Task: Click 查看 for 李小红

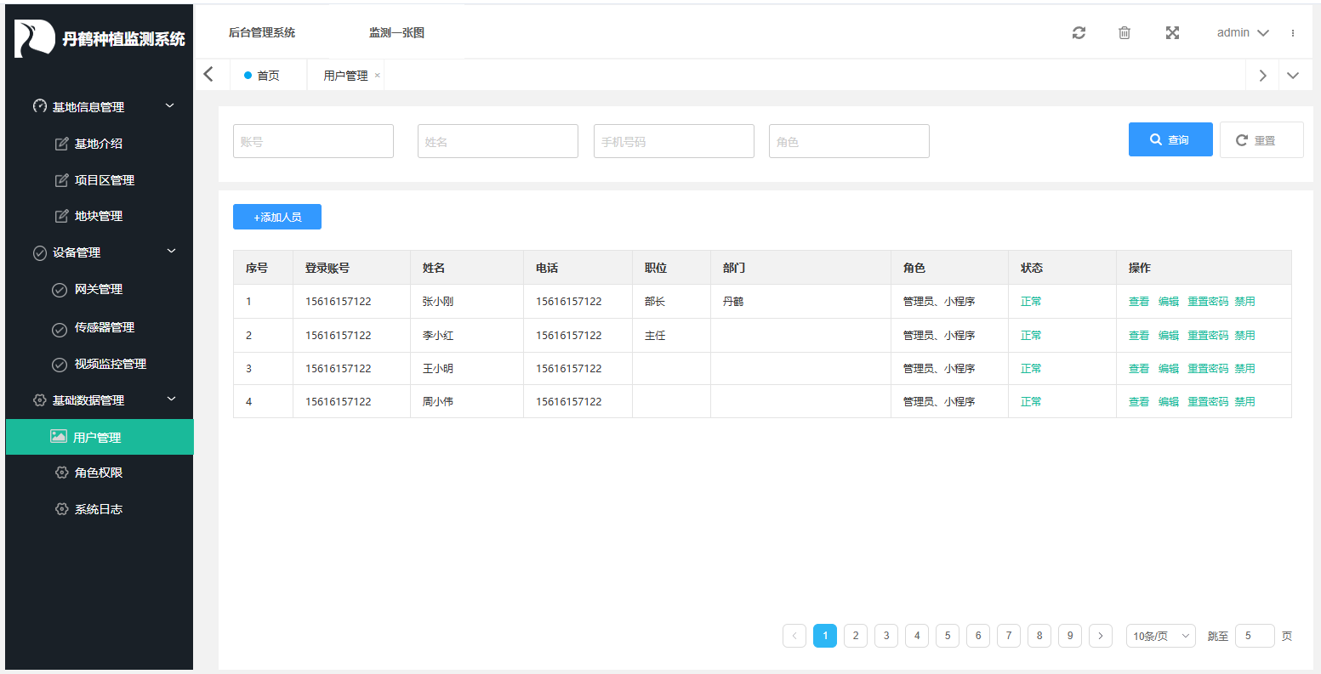Action: pyautogui.click(x=1139, y=336)
